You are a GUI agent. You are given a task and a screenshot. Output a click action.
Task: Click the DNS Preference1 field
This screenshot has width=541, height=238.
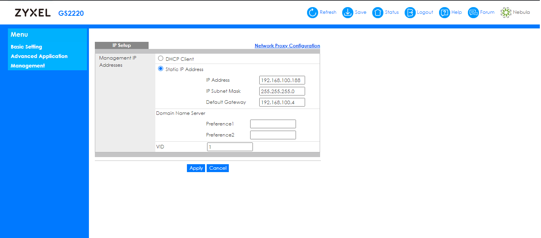(273, 124)
